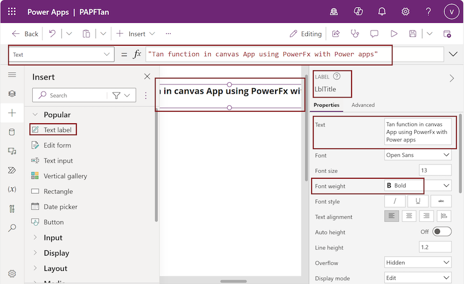Expand the Input section

[35, 237]
